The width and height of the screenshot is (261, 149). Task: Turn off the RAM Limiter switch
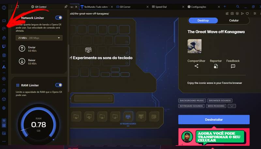coord(59,85)
